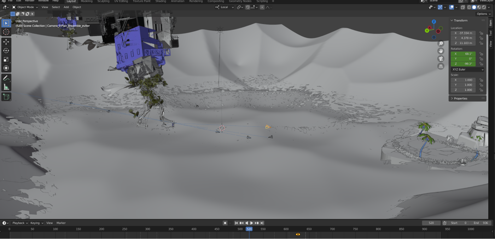The height and width of the screenshot is (239, 495).
Task: Toggle lock on Rotation Z
Action: (x=481, y=64)
